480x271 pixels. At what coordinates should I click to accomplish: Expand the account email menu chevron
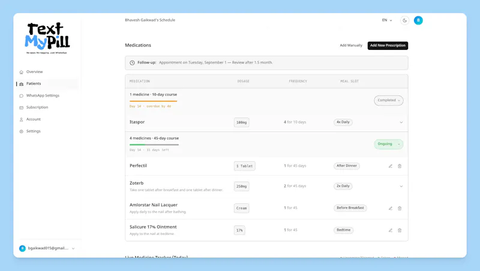[x=73, y=249]
